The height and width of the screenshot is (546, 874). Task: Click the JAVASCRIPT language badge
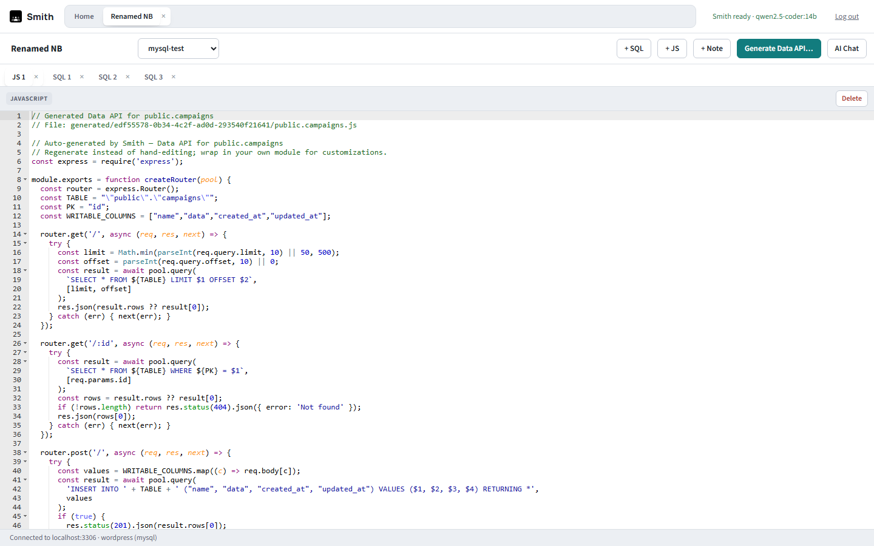(29, 98)
